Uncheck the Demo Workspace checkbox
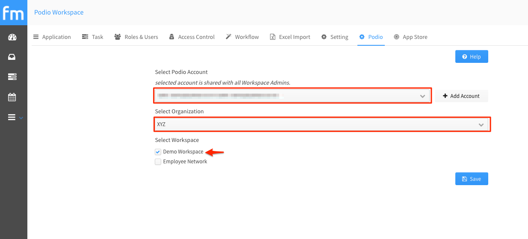 (x=158, y=152)
